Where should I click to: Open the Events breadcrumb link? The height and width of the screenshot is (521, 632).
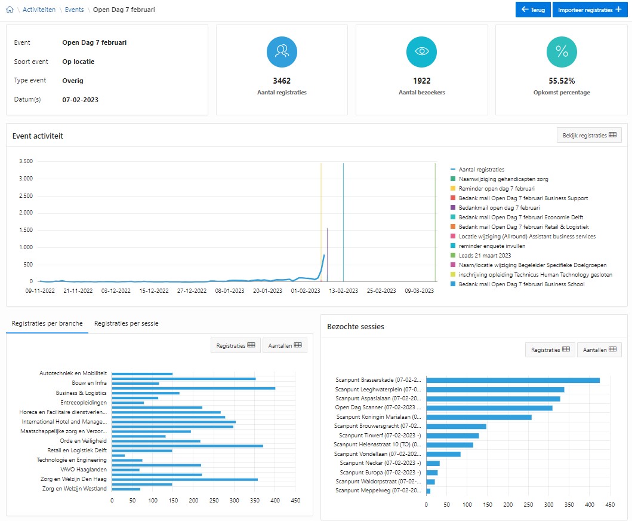coord(74,10)
